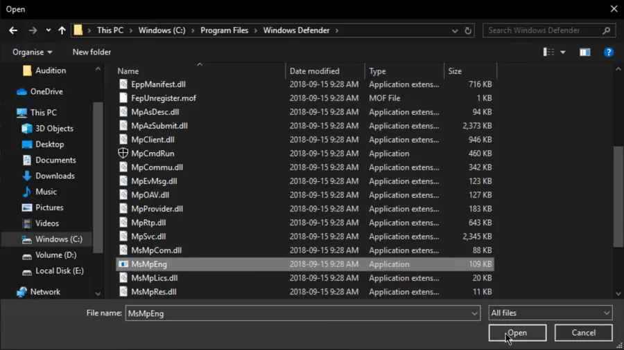Image resolution: width=624 pixels, height=350 pixels.
Task: Refresh the Windows Defender folder view
Action: click(468, 30)
